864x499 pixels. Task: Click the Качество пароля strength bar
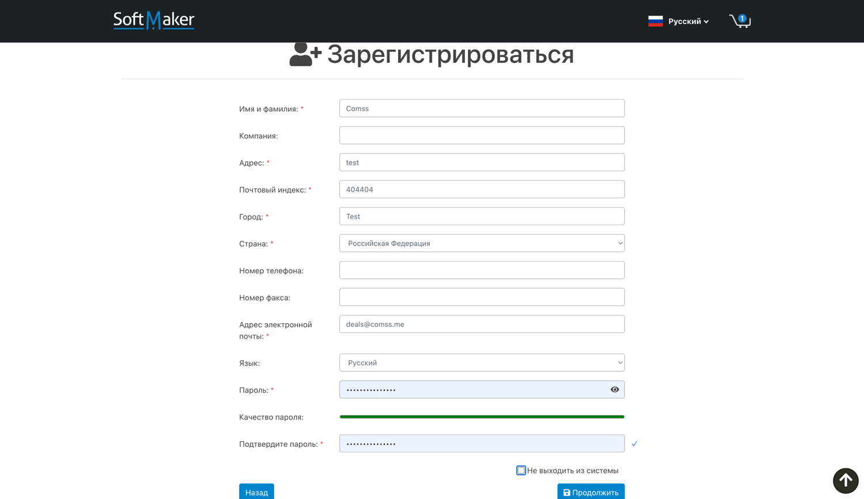point(482,417)
